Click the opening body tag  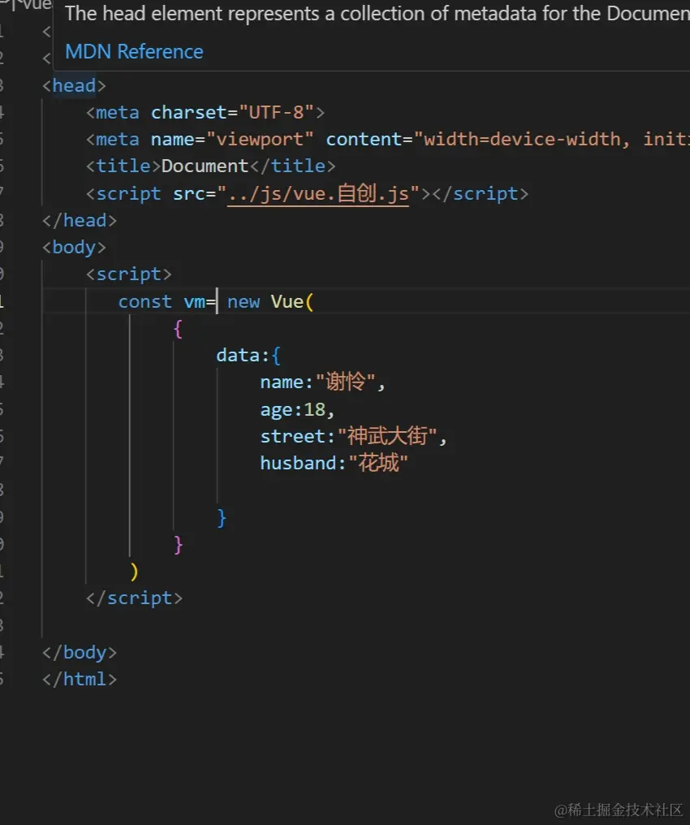coord(74,248)
